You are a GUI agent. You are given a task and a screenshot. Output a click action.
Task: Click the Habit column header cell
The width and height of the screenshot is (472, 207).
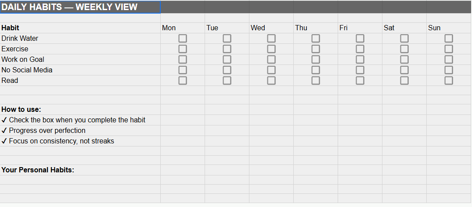[80, 28]
